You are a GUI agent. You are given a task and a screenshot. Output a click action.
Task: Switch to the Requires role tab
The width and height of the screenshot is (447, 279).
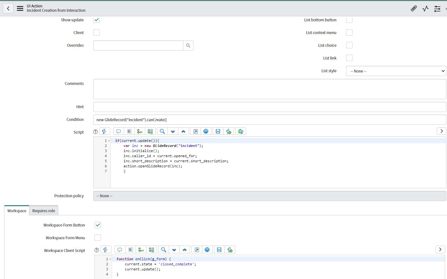click(44, 211)
